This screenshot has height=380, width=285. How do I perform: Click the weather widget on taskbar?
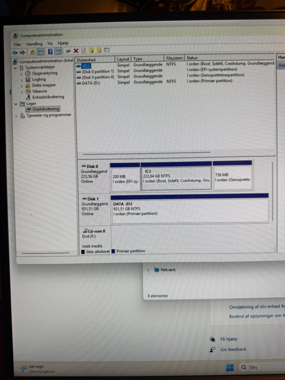tap(37, 369)
